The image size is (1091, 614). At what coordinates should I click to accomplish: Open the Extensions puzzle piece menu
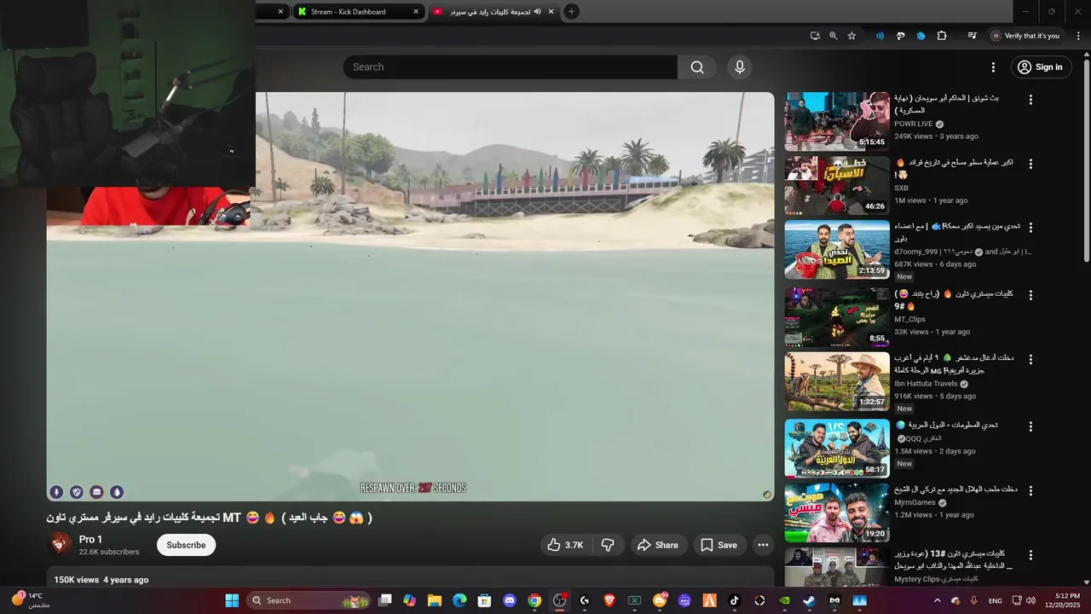point(942,36)
